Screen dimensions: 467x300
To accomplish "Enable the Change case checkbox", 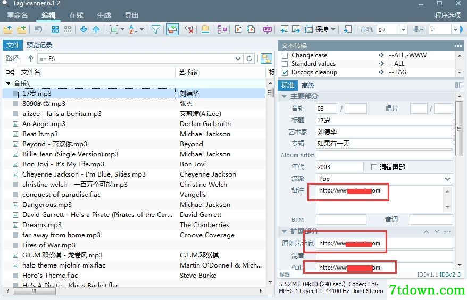I will (x=285, y=55).
